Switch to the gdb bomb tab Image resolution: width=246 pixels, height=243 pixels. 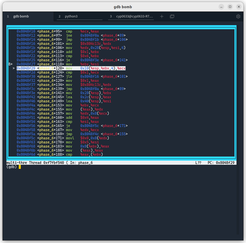(28, 16)
